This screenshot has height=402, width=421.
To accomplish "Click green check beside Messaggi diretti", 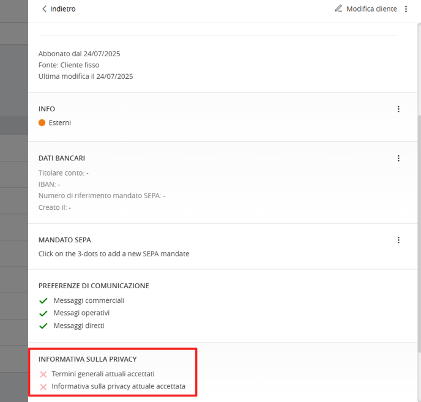I will coord(43,326).
